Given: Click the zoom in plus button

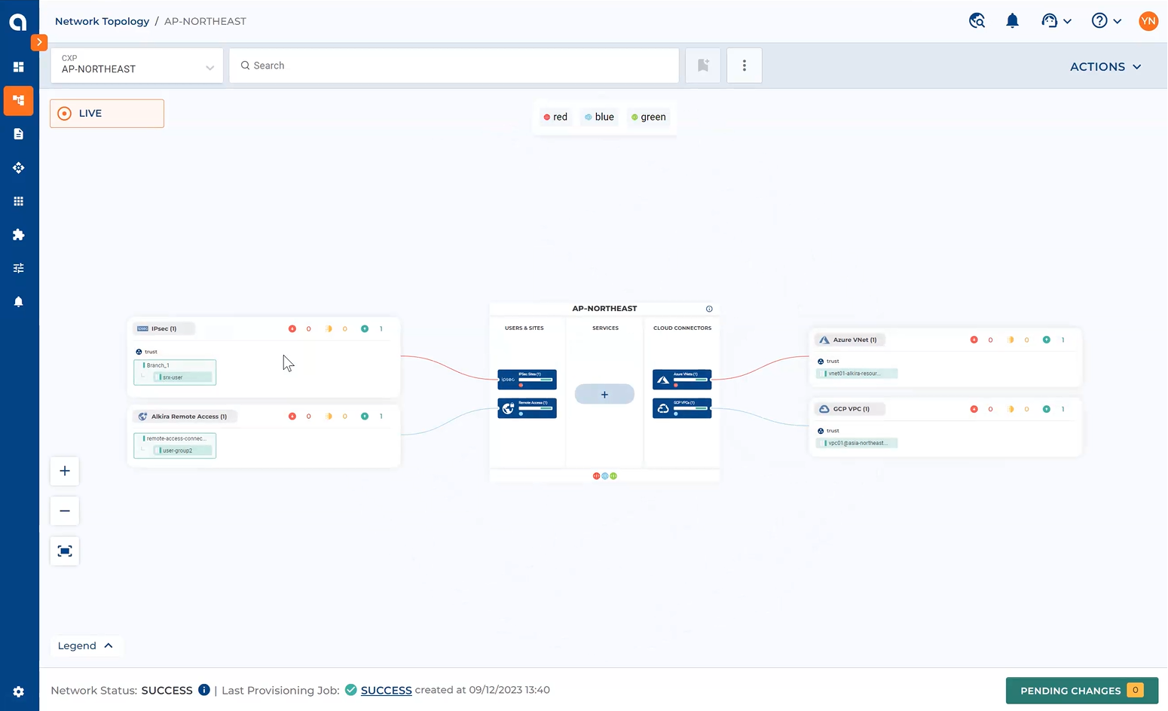Looking at the screenshot, I should tap(65, 471).
